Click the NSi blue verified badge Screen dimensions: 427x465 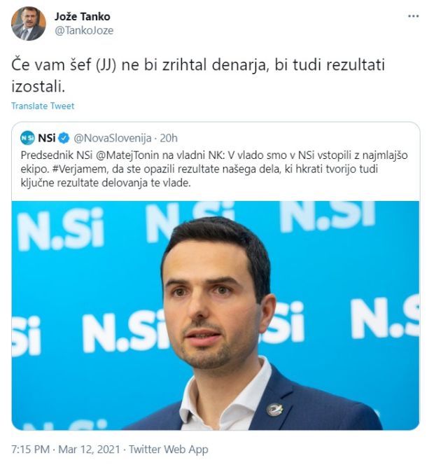pos(64,138)
